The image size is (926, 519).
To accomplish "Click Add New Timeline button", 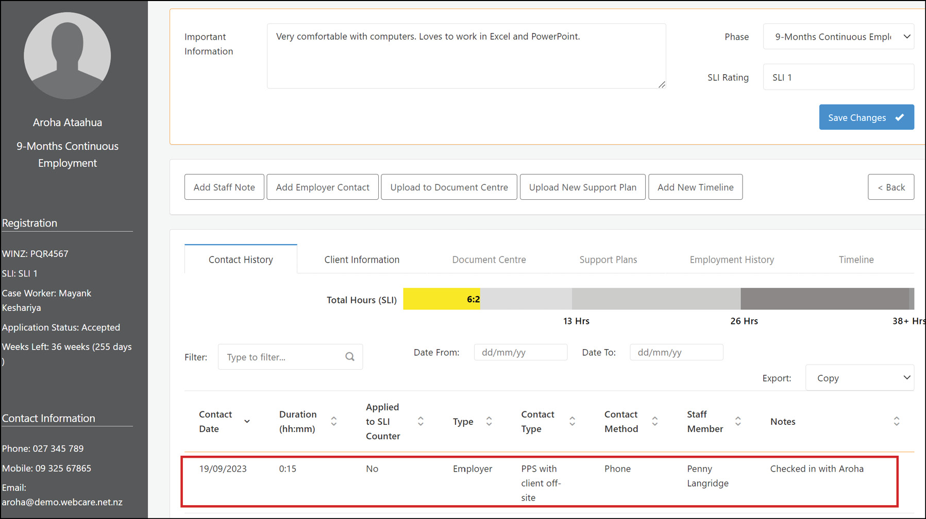I will pos(695,187).
